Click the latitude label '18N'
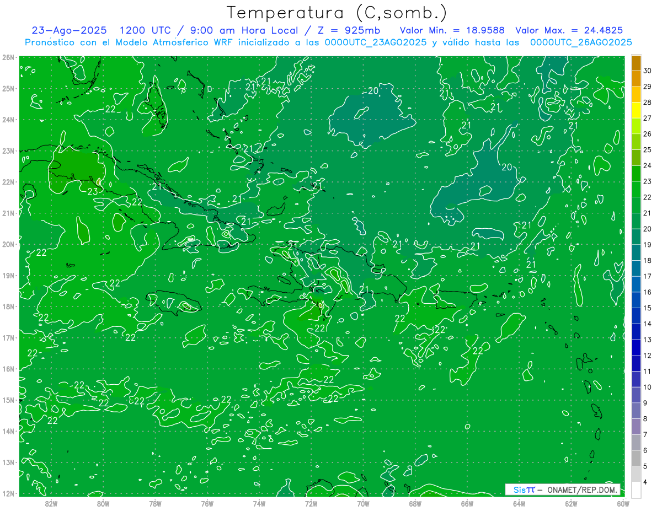This screenshot has height=511, width=662. point(8,306)
